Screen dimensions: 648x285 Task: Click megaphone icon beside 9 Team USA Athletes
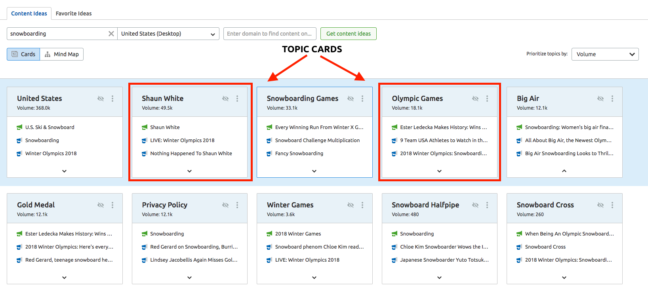394,141
